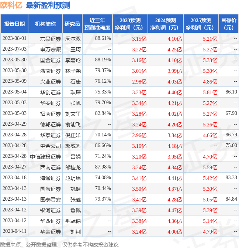Click 4.47亿 in 银河证券 row
Screen dimensions: 239x248
(x=175, y=211)
